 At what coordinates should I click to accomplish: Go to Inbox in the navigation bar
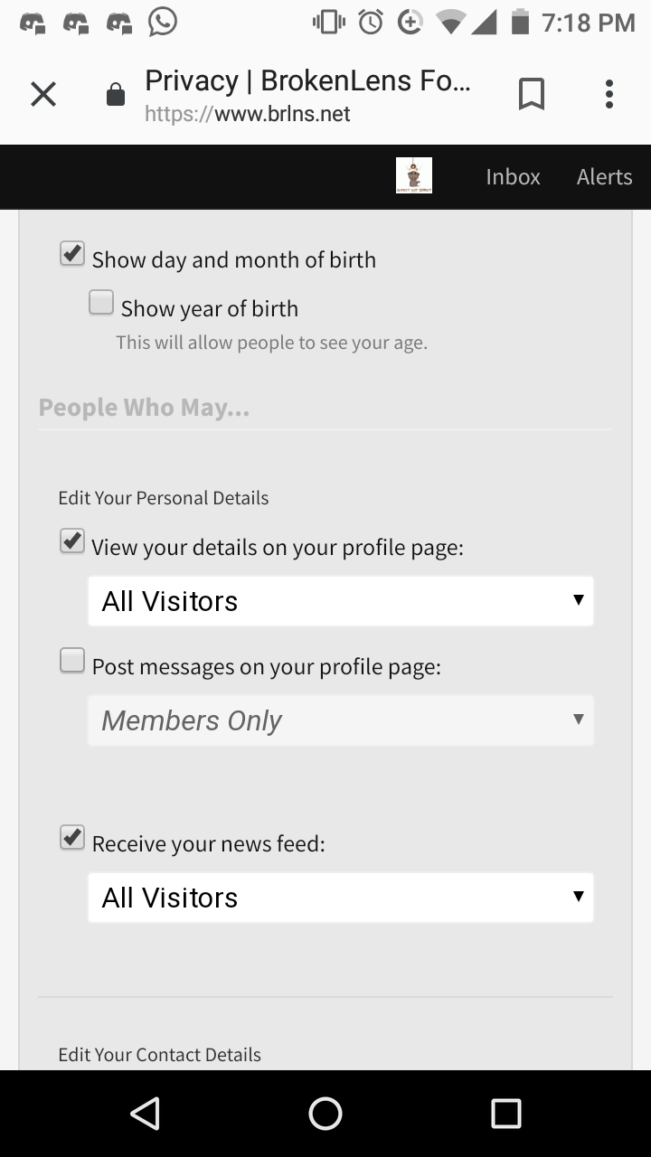pos(513,177)
